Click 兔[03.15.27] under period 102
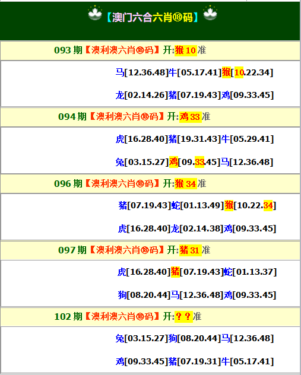Viewport: 301px width, 375px height. 142,338
